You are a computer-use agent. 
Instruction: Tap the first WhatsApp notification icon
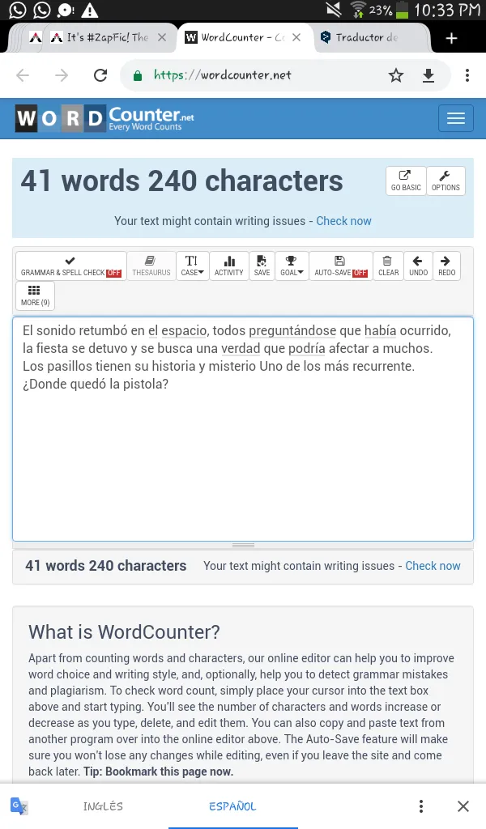pyautogui.click(x=18, y=10)
